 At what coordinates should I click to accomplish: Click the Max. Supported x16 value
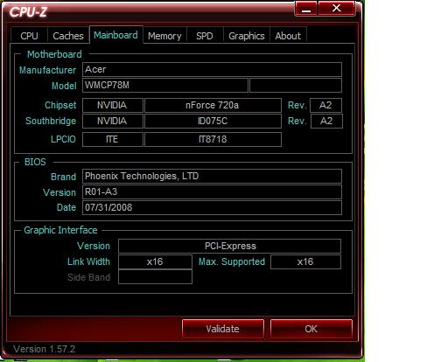(305, 261)
